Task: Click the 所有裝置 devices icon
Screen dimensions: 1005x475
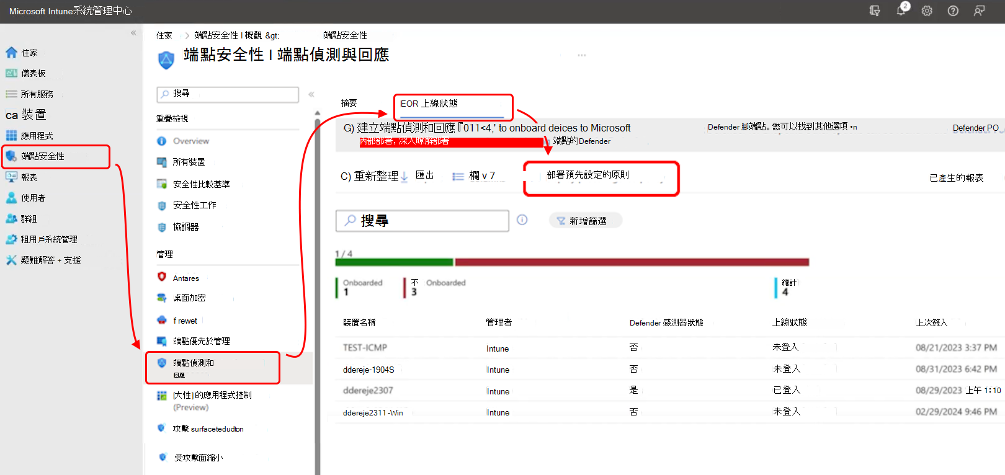Action: 161,162
